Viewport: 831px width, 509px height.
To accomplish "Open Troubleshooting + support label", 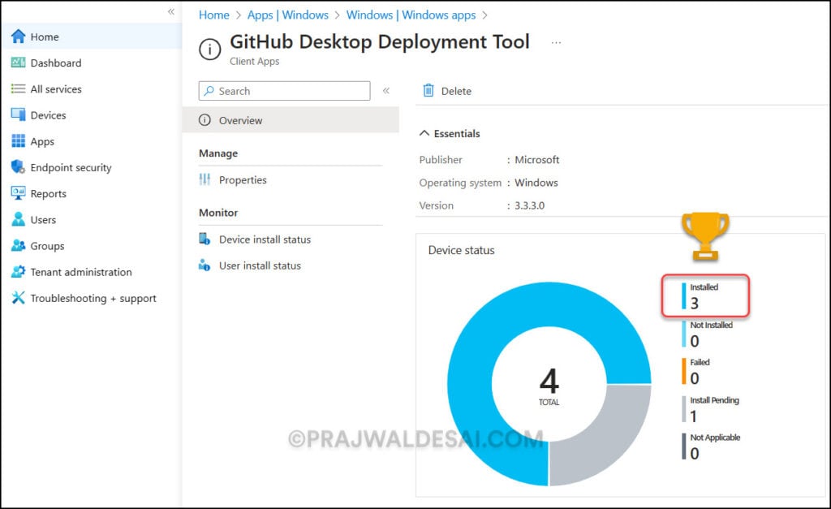I will coord(93,299).
